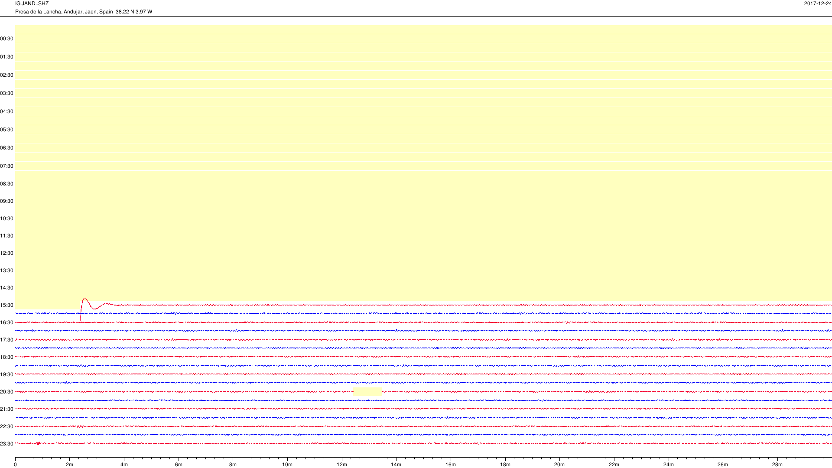832x468 pixels.
Task: Click the 18:30 time label
Action: (6, 357)
